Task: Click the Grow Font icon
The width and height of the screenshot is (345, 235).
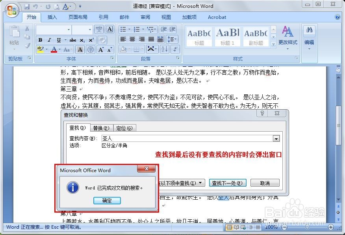Action: click(101, 50)
